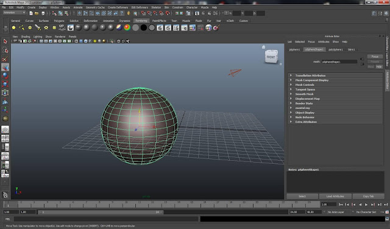Click the paint brush shelf icon
The height and width of the screenshot is (229, 390).
coord(216,27)
